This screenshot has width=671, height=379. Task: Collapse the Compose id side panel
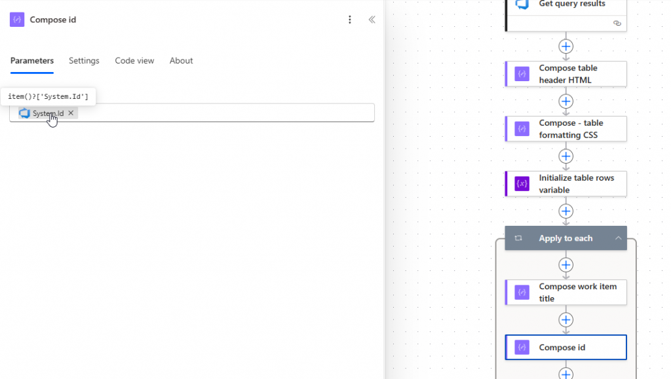[x=372, y=20]
